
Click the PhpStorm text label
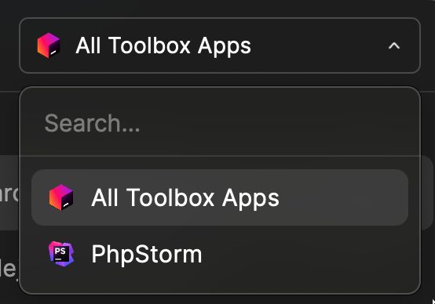click(147, 254)
